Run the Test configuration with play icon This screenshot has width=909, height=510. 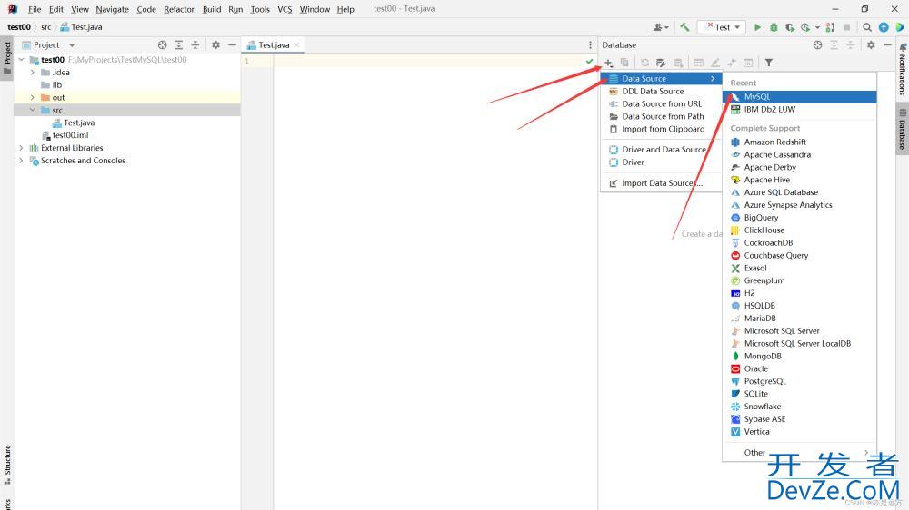point(757,27)
